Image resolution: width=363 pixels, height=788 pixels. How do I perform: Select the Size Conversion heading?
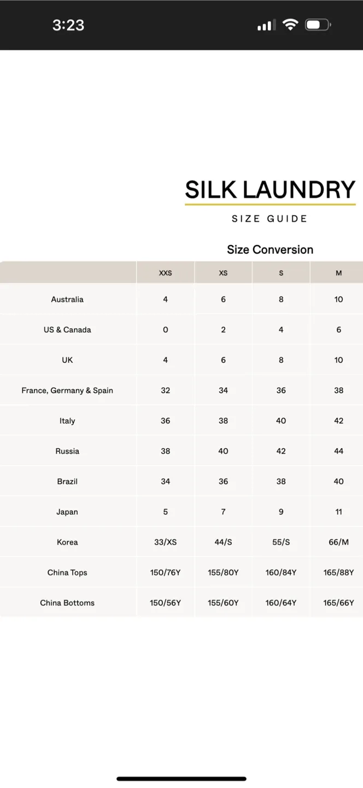tap(270, 250)
